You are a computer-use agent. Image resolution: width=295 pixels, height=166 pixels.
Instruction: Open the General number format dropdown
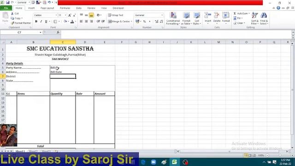[162, 15]
